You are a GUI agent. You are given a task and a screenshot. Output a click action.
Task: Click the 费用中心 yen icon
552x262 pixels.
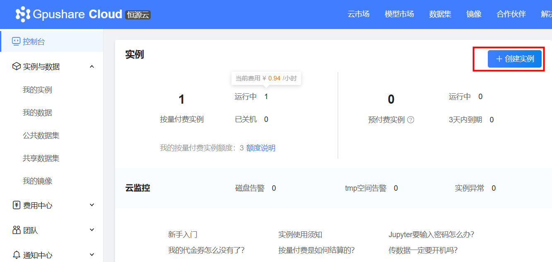[17, 205]
